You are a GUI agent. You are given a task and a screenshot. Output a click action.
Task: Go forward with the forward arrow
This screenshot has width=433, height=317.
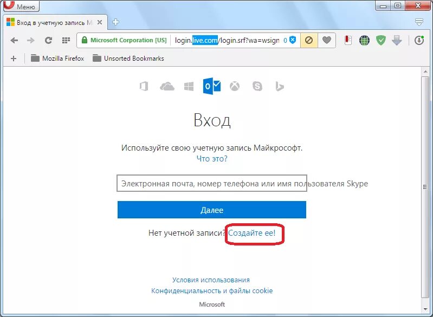point(31,41)
